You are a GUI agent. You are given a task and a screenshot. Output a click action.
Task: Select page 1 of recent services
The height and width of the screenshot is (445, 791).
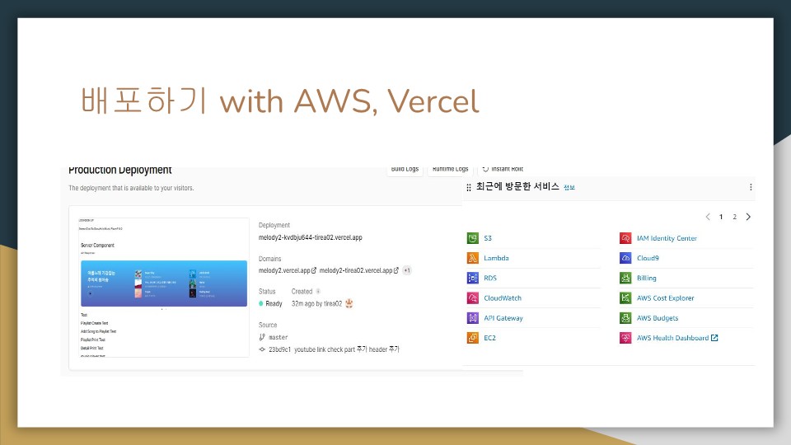(x=721, y=217)
